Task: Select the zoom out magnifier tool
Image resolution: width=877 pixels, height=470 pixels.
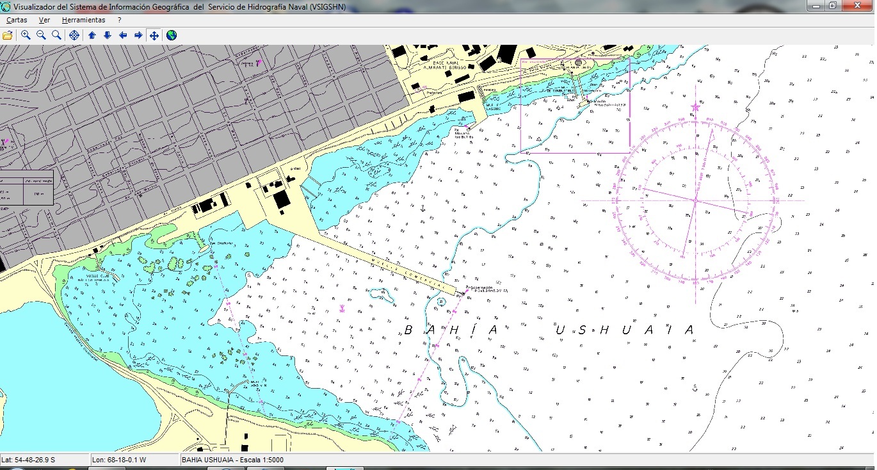Action: [x=41, y=35]
